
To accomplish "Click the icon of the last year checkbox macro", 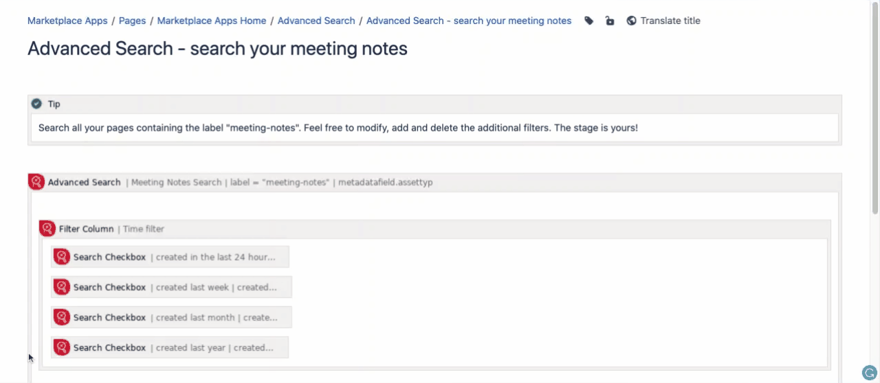I will point(62,347).
